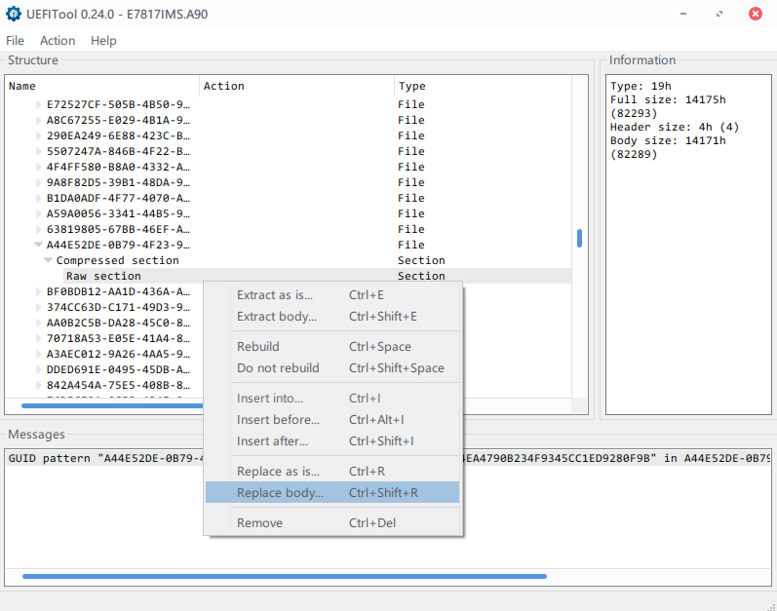Click the Structure vertical scrollbar thumb

coord(579,239)
